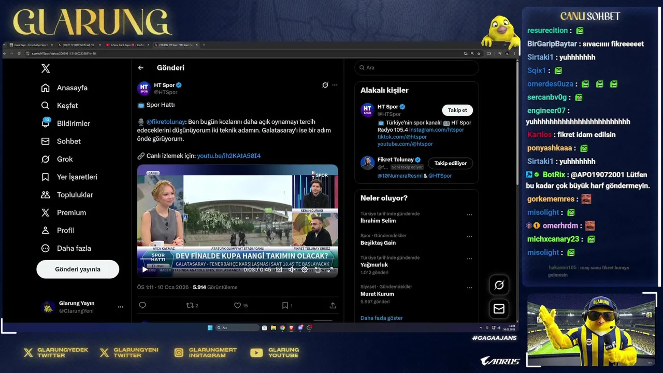Expand trends with Daha fazla göster

click(382, 318)
